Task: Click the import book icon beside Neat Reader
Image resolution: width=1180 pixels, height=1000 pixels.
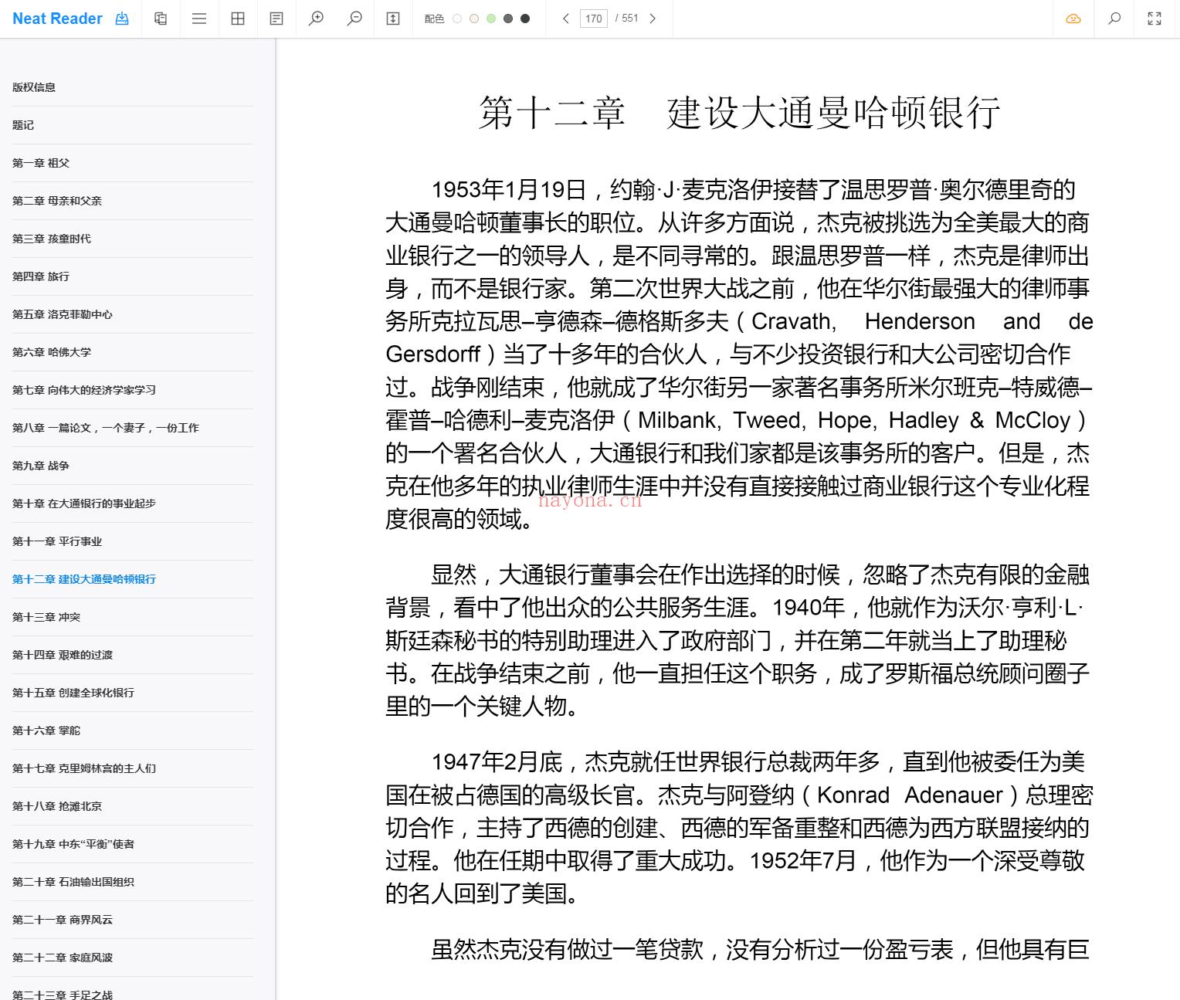Action: [122, 19]
